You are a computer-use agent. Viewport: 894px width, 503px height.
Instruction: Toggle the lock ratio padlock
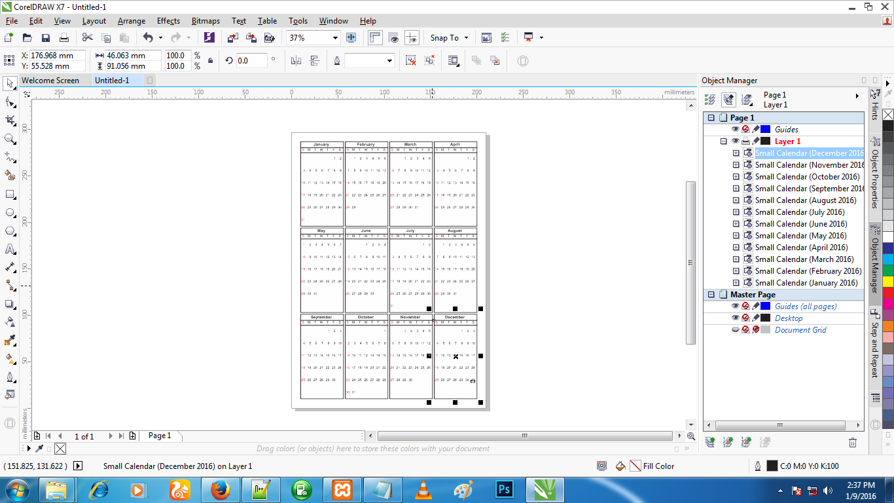click(x=210, y=61)
